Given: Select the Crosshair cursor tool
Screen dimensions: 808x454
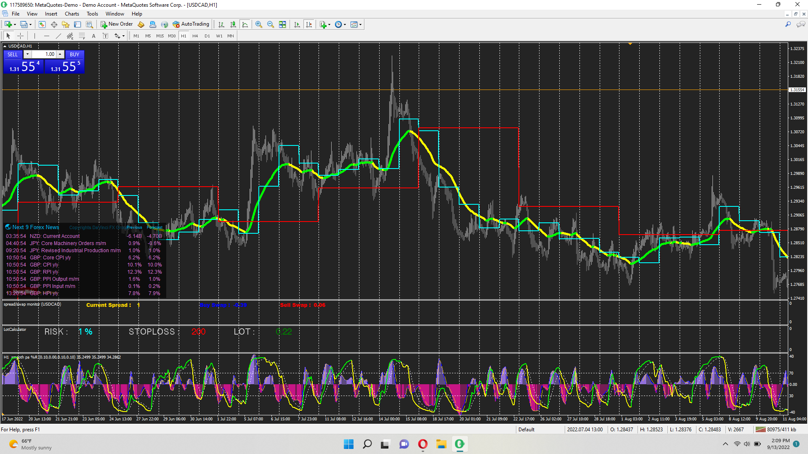Looking at the screenshot, I should [x=20, y=36].
